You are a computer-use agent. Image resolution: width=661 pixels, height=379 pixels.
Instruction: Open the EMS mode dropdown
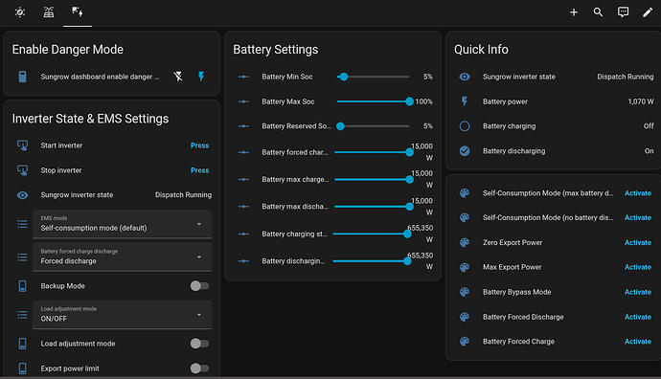point(123,224)
